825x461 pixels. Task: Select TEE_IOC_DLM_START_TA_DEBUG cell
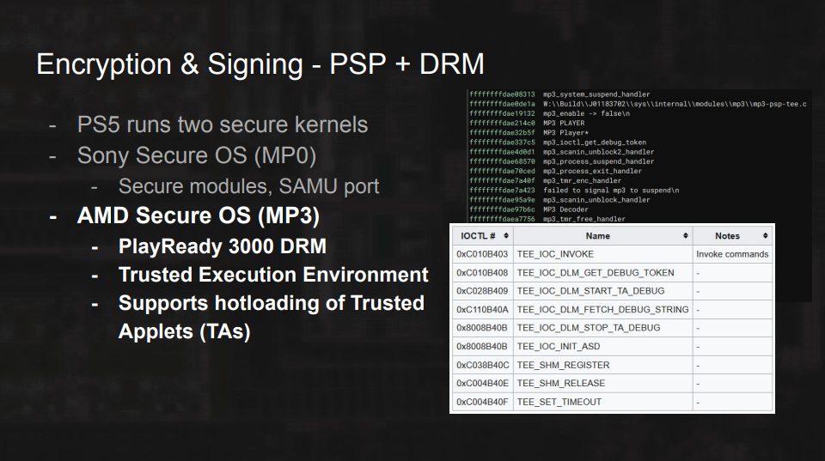[x=603, y=291]
